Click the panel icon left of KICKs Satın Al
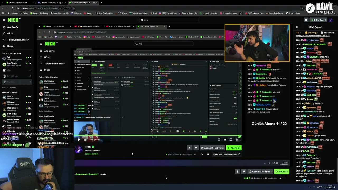The image size is (338, 190). point(306,20)
